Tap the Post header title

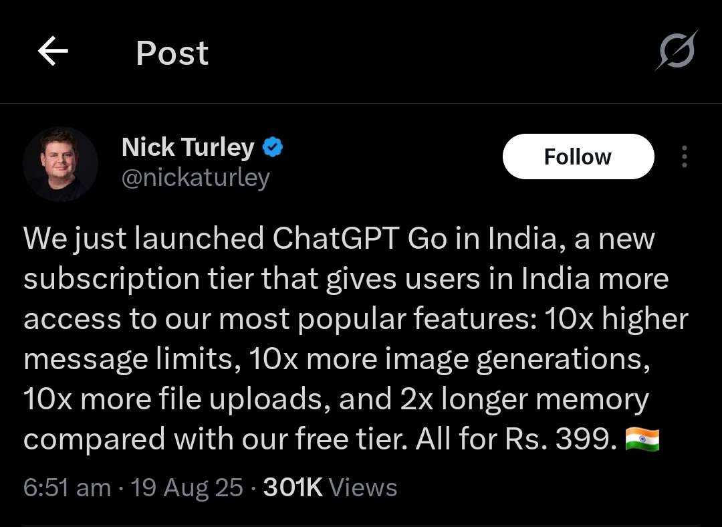172,53
